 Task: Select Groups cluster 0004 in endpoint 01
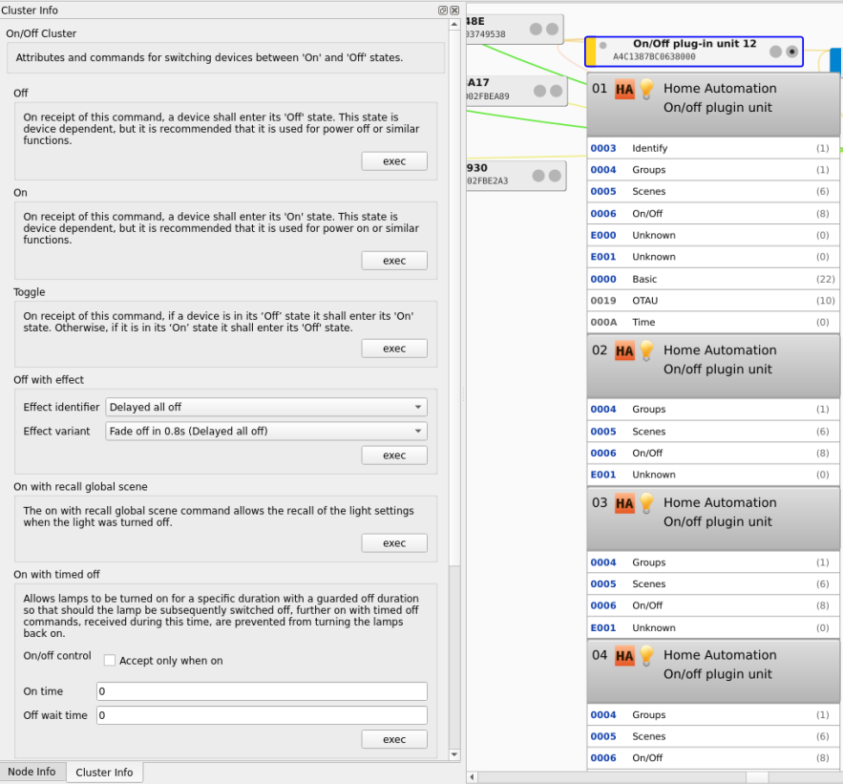[x=713, y=170]
